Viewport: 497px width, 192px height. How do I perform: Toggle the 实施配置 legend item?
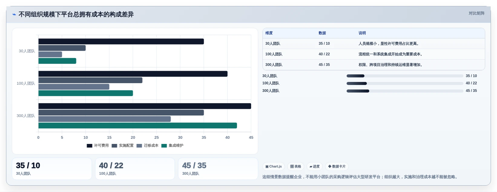(123, 145)
